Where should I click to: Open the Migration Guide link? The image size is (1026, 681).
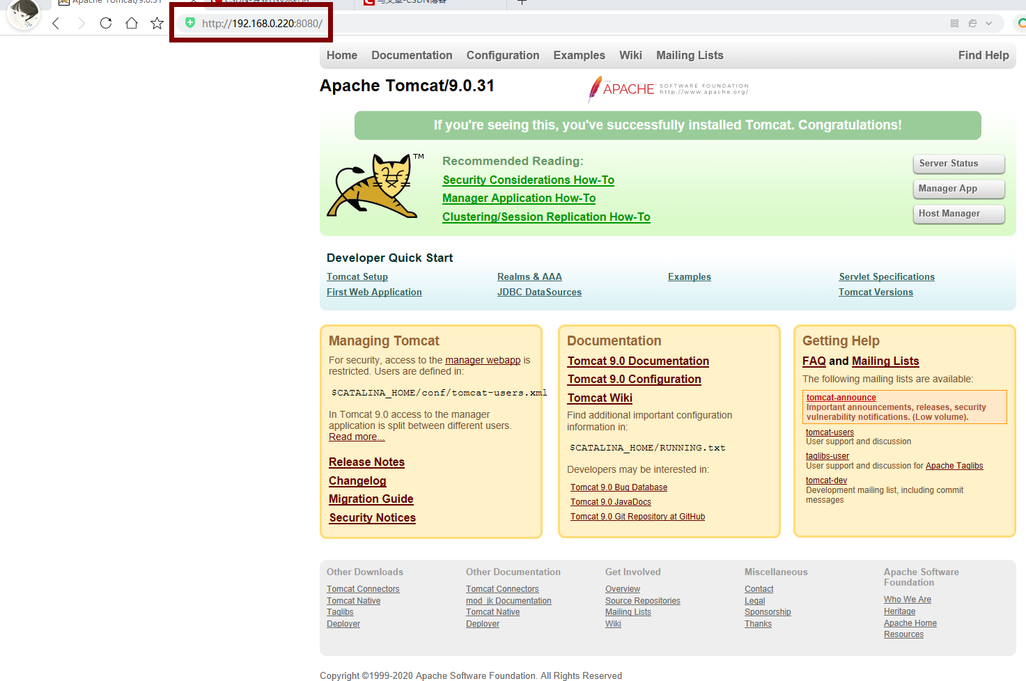[x=371, y=499]
